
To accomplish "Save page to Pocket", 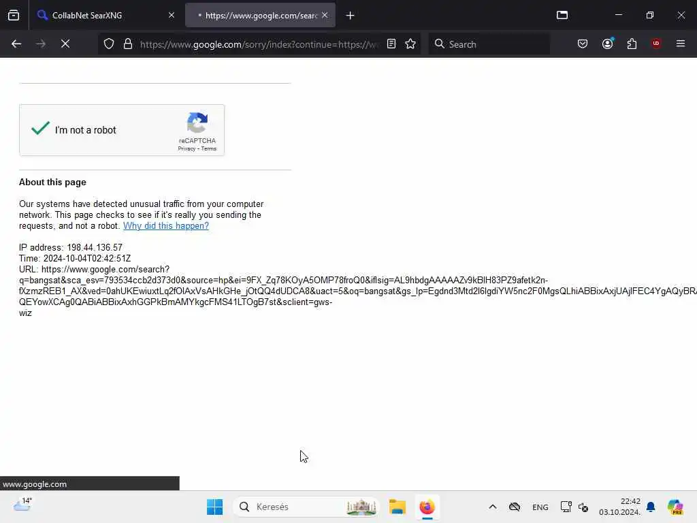I will (583, 44).
